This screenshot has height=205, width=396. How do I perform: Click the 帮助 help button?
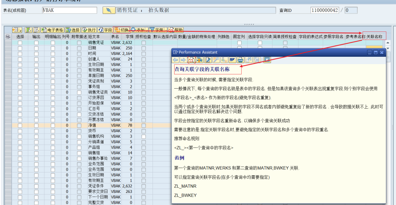coord(176,30)
